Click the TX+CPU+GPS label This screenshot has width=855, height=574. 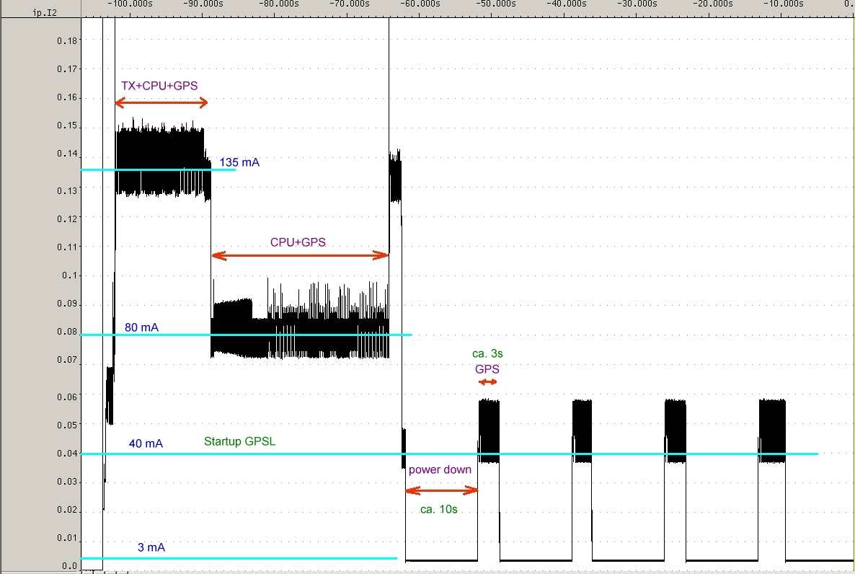tap(159, 86)
